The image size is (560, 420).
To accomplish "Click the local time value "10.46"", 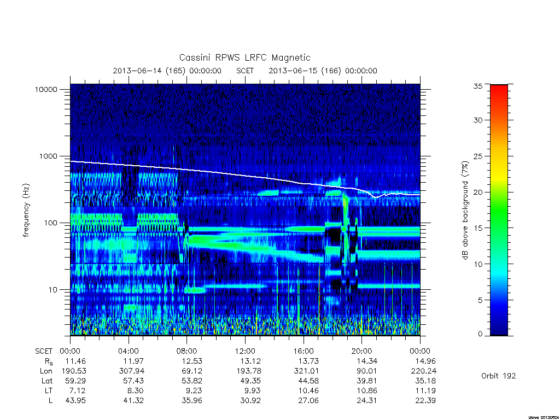I will pyautogui.click(x=308, y=391).
